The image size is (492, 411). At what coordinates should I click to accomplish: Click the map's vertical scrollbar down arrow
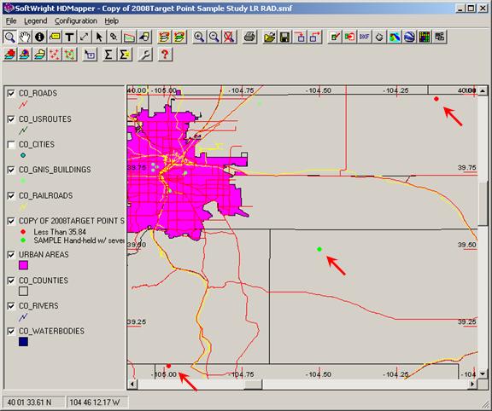483,373
